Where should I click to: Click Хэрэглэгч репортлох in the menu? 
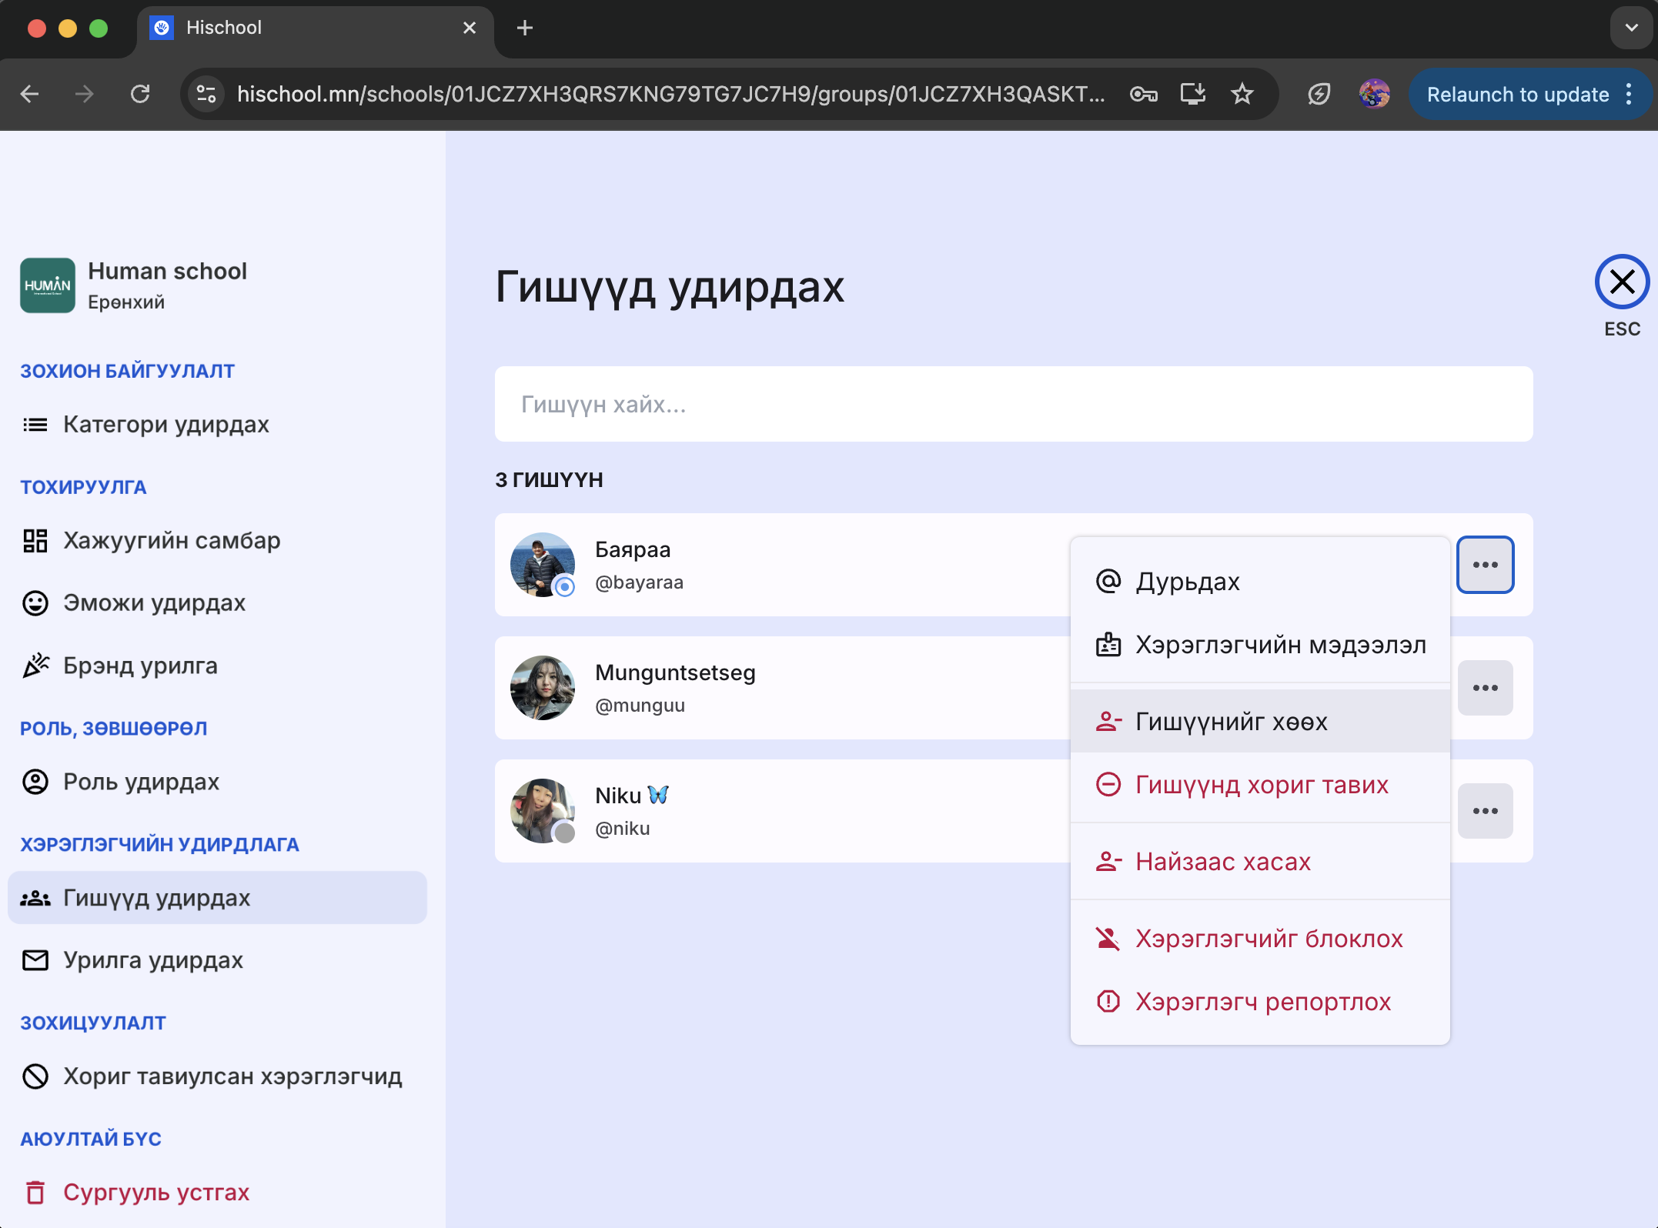coord(1262,1002)
